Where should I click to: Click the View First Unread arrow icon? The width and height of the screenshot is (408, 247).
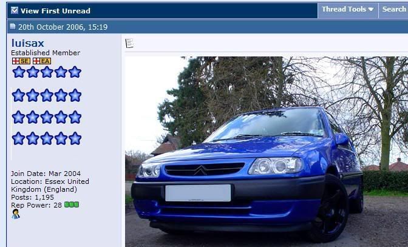point(15,10)
